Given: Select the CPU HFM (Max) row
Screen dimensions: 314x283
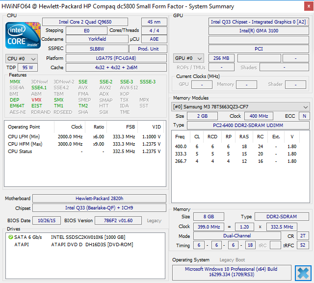Looking at the screenshot, I should point(84,144).
